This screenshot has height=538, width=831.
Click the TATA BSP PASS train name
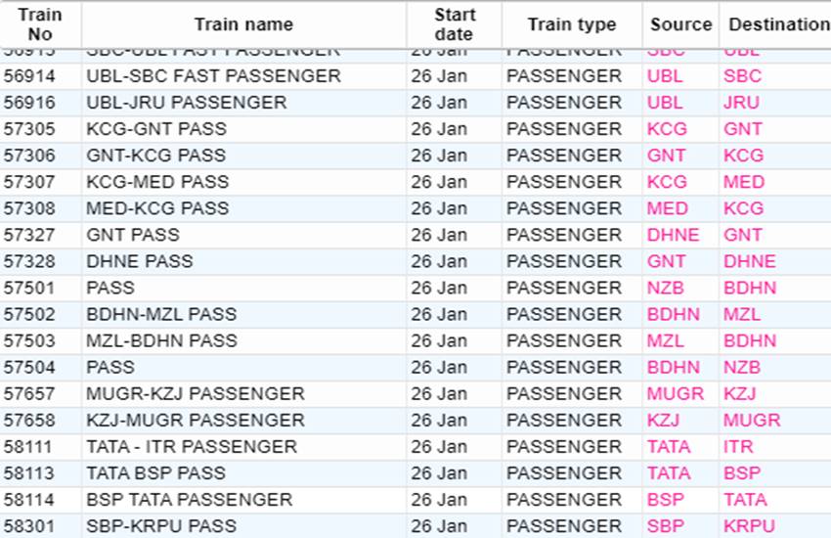tap(155, 472)
